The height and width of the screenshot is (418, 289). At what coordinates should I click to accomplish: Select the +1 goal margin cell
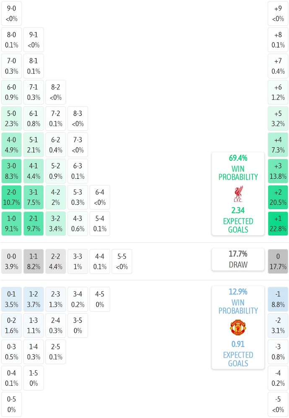278,224
